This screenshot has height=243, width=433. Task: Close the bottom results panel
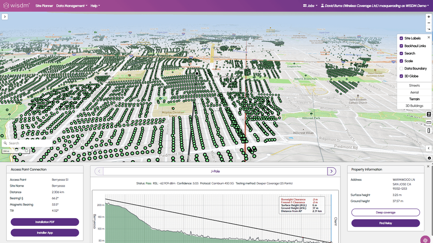tap(428, 166)
